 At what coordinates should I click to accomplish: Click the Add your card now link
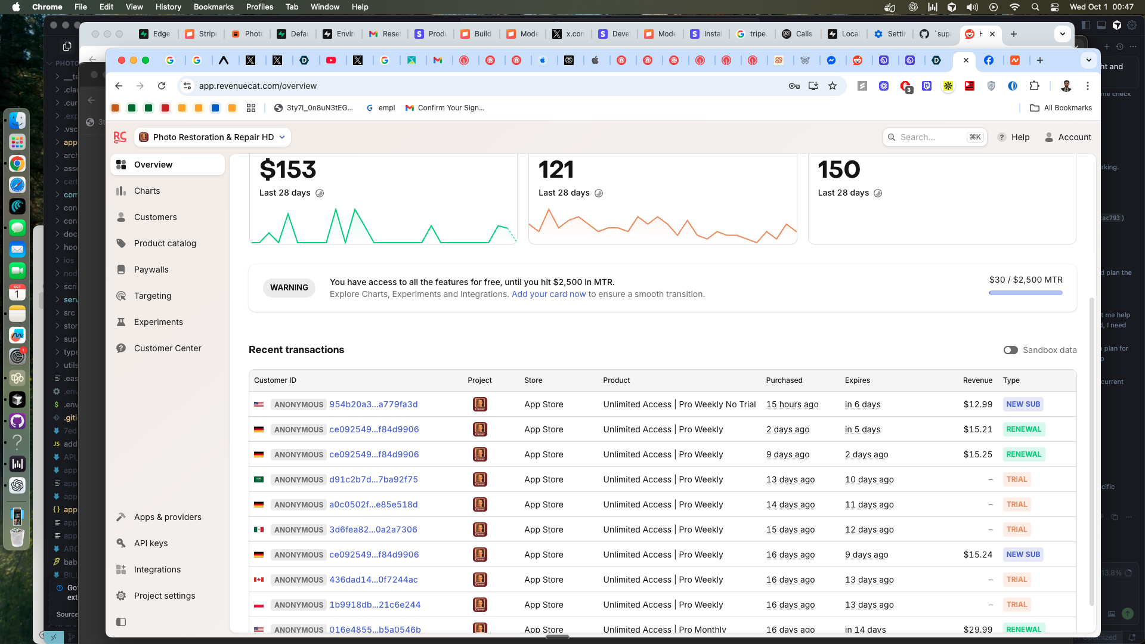(x=548, y=294)
